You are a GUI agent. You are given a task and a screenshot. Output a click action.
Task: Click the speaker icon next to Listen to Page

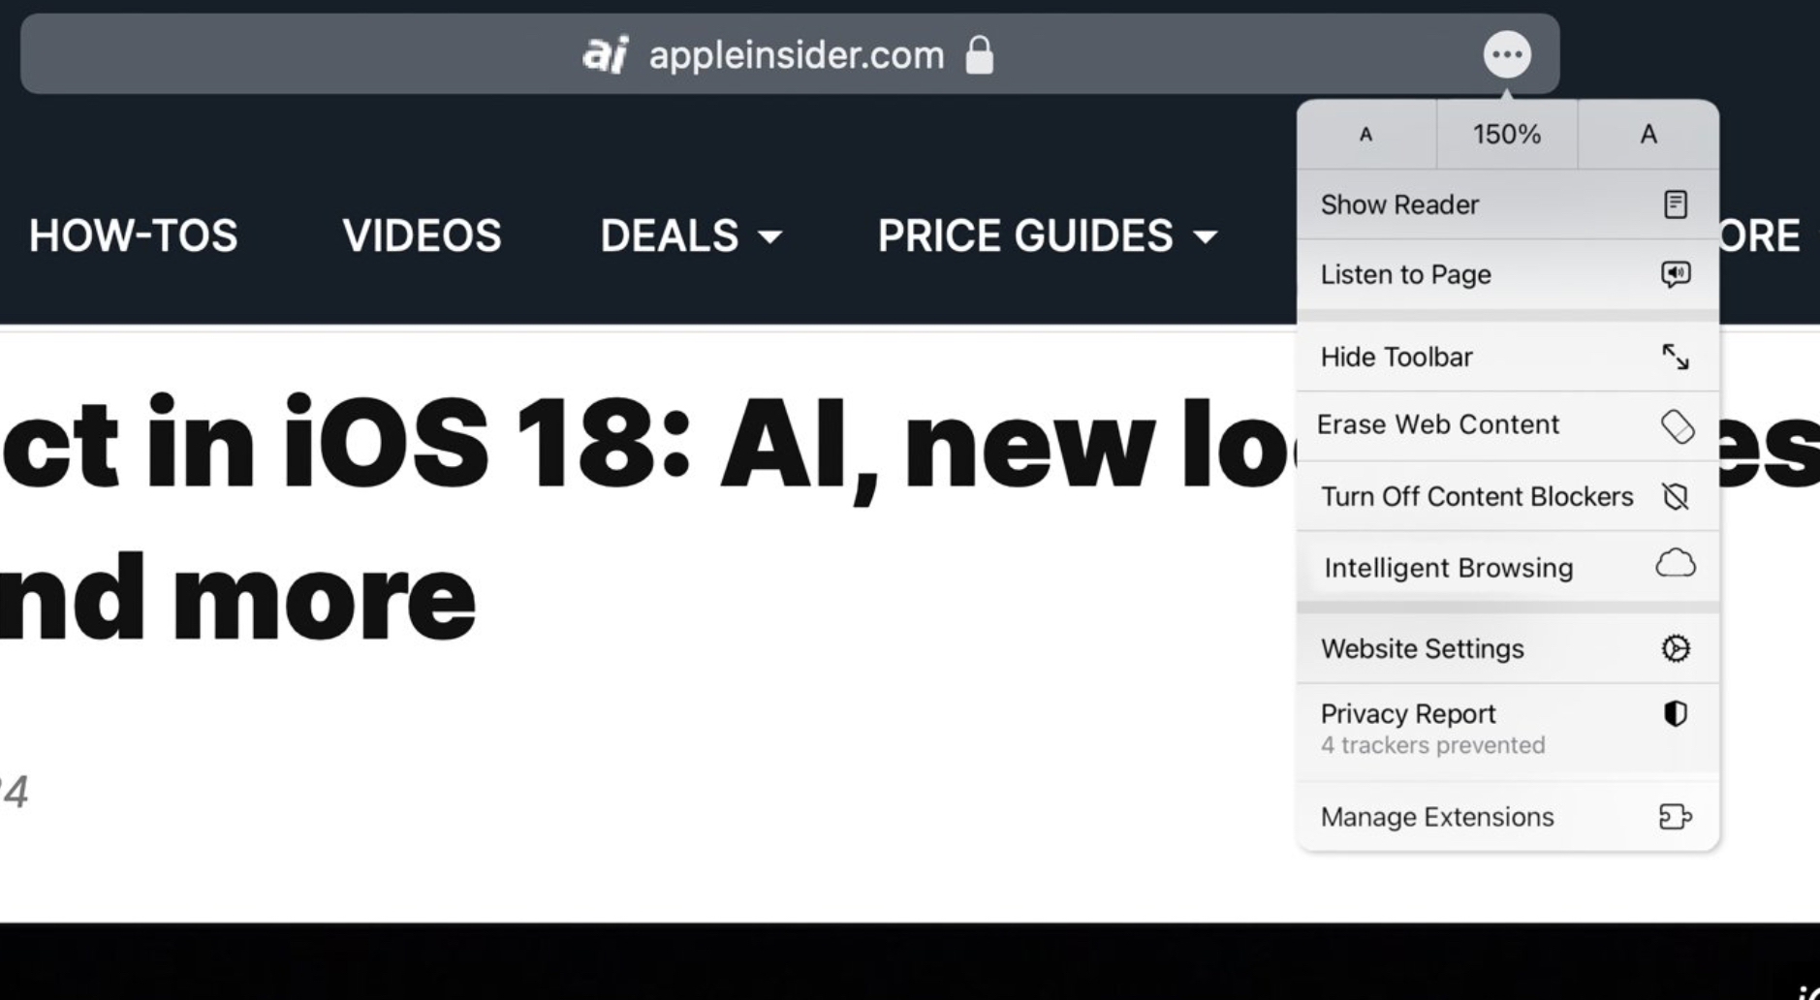click(1674, 274)
